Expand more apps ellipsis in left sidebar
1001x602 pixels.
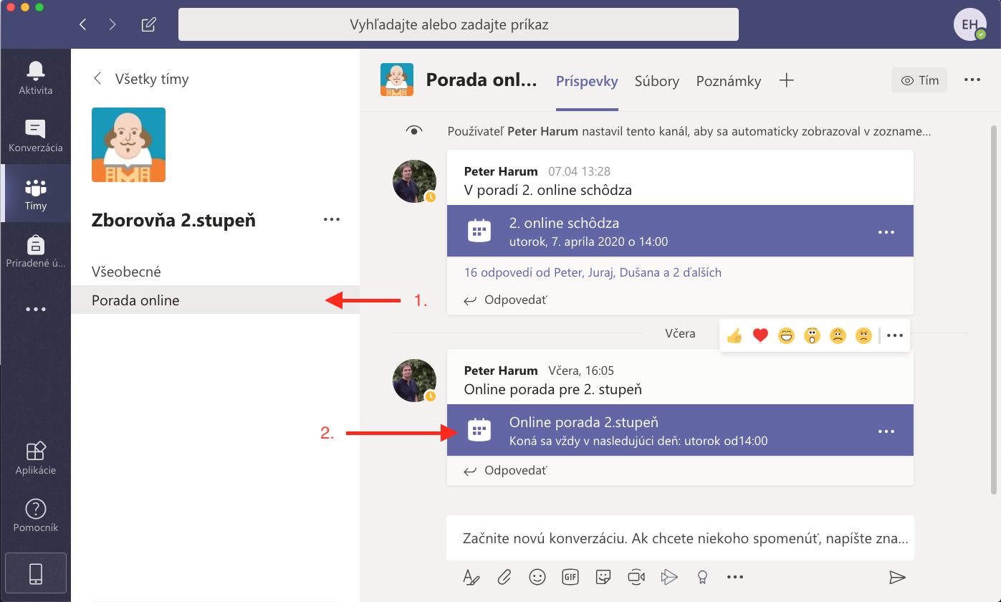tap(35, 310)
